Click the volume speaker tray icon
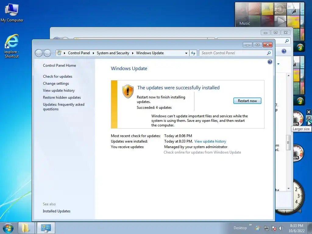 pos(281,228)
